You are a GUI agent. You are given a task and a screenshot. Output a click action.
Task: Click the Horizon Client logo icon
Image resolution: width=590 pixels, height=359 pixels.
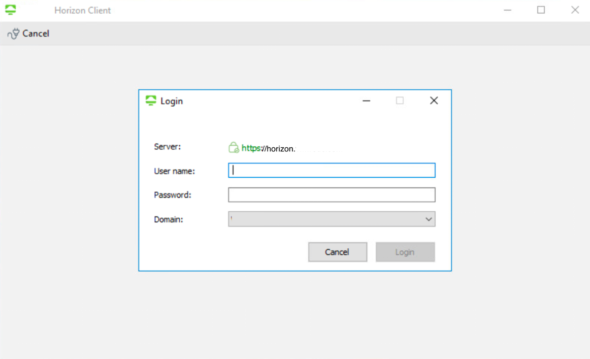11,9
